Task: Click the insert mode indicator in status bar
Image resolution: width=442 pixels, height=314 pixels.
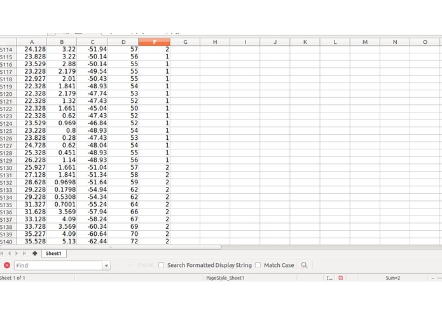Action: tap(329, 278)
